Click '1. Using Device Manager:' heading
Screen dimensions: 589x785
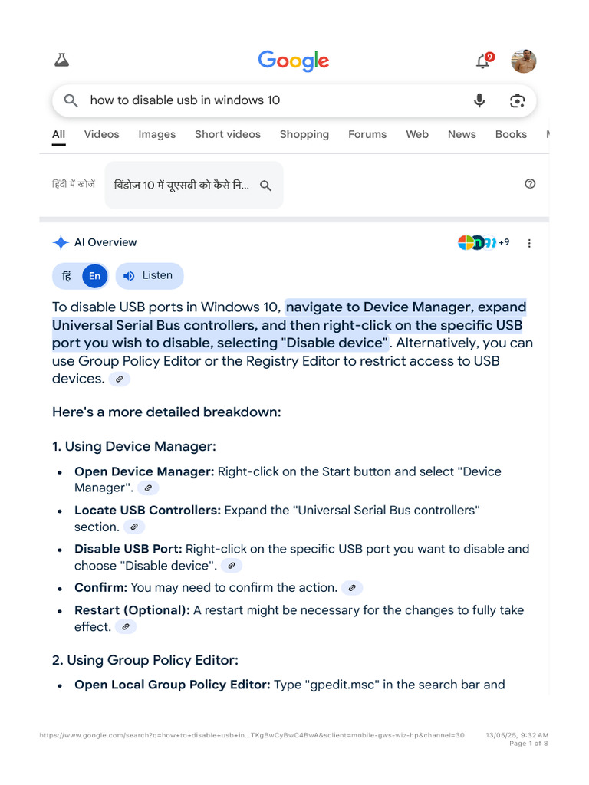click(x=134, y=446)
